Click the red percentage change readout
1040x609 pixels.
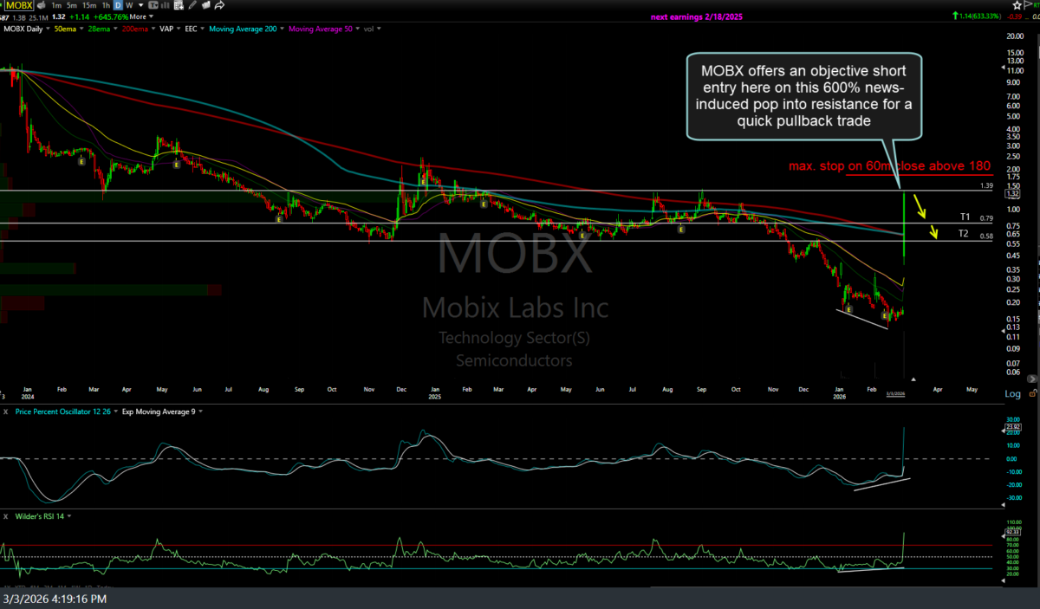[x=1015, y=15]
